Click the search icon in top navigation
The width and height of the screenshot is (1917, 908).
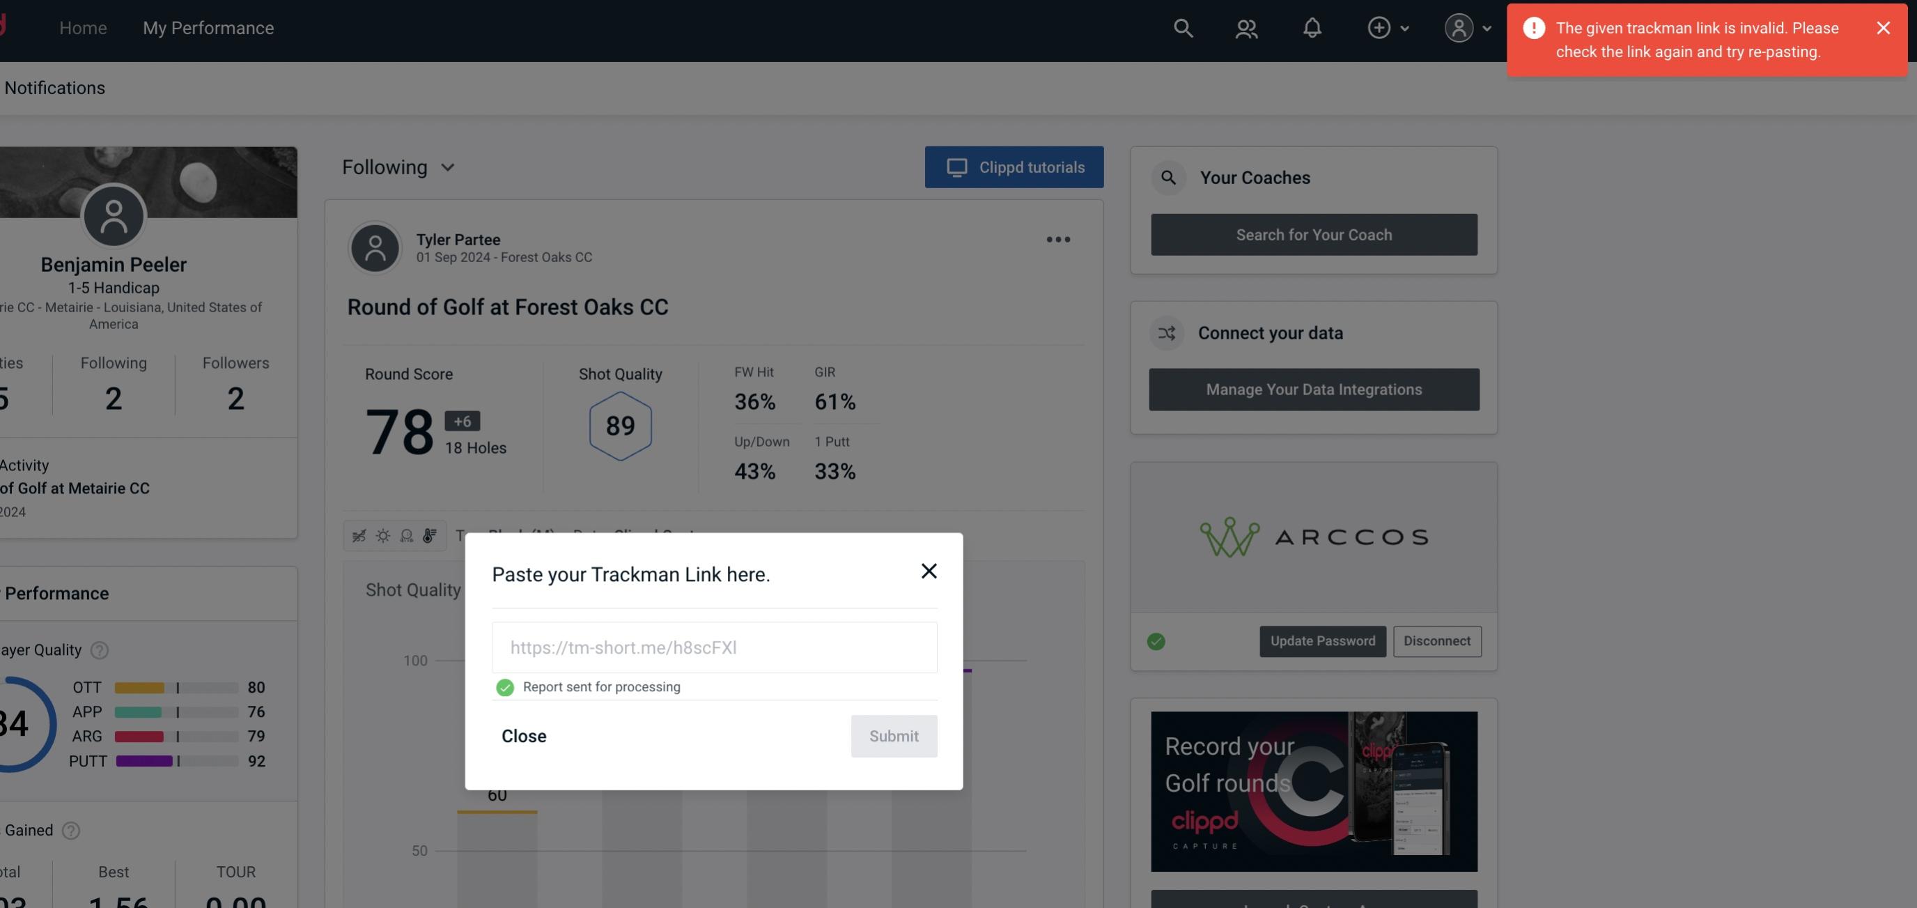coord(1182,27)
